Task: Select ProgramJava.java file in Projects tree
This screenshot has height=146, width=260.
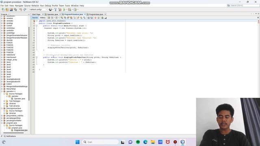Action: [x=21, y=130]
